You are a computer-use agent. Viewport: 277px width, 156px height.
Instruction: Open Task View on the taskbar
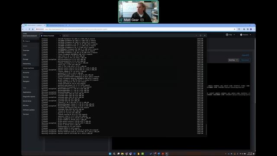118,154
